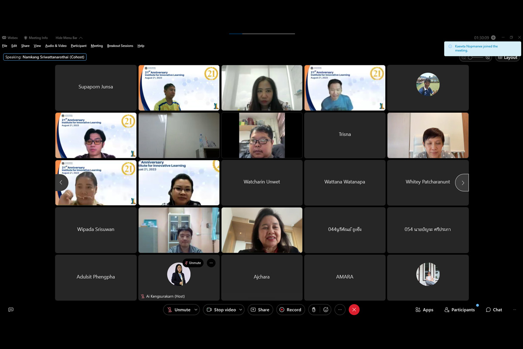Image resolution: width=523 pixels, height=349 pixels.
Task: Unmute Ai Kengsurakarn from her video tile
Action: click(x=193, y=263)
